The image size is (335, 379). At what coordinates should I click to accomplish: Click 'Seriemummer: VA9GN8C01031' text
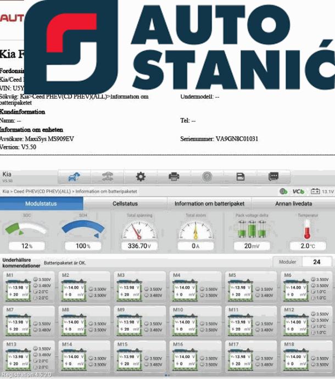click(219, 139)
